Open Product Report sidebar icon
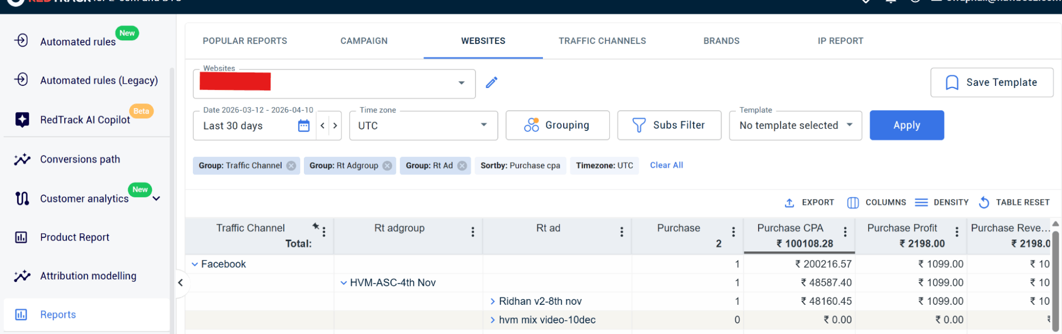The image size is (1062, 334). 21,237
